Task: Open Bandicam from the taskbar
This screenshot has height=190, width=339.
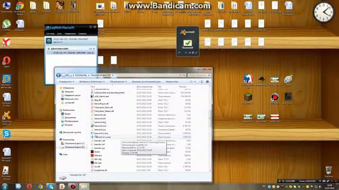Action: click(x=73, y=186)
